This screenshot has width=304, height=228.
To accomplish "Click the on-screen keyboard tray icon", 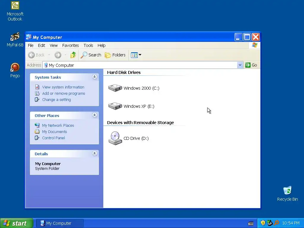I will tap(251, 223).
